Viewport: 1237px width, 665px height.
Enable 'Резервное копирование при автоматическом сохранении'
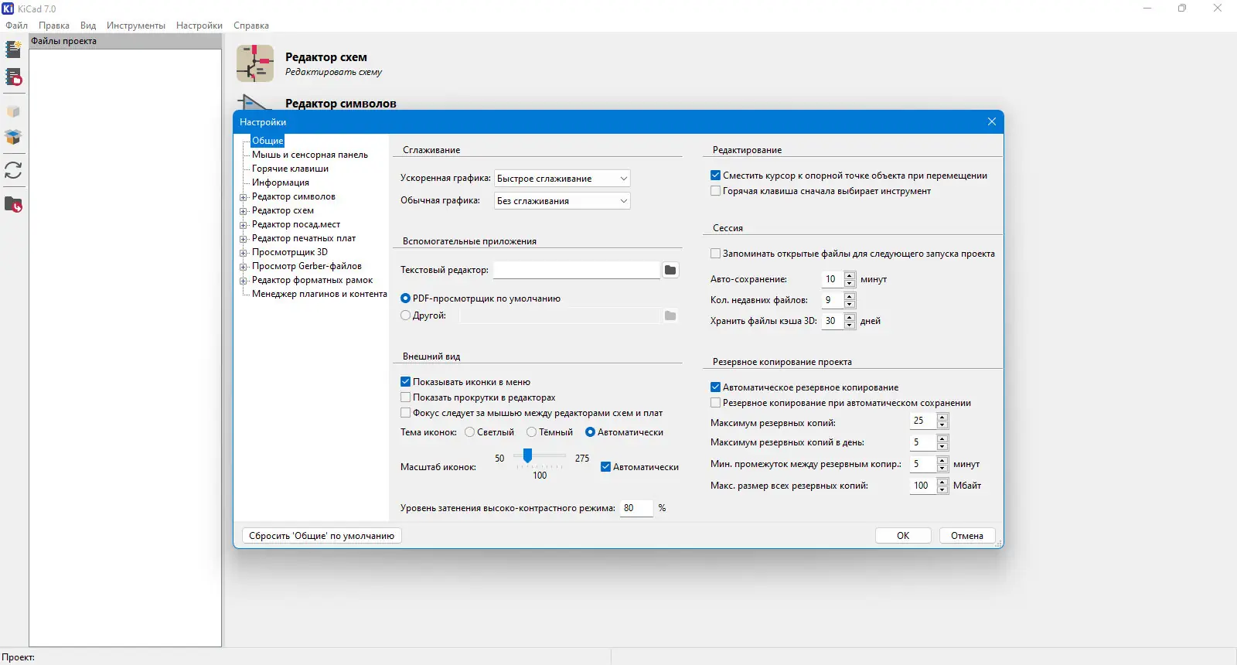pos(715,403)
